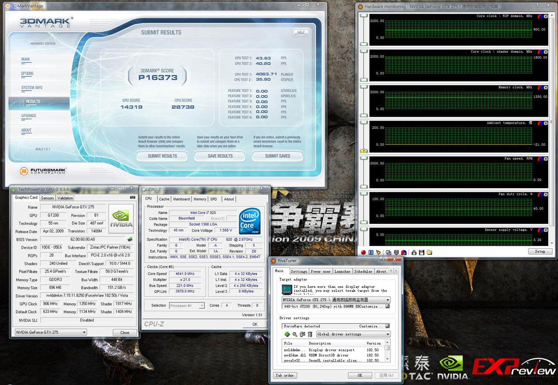The width and height of the screenshot is (558, 385).
Task: Save monitoring data with the floppy disk icon
Action: tap(422, 252)
